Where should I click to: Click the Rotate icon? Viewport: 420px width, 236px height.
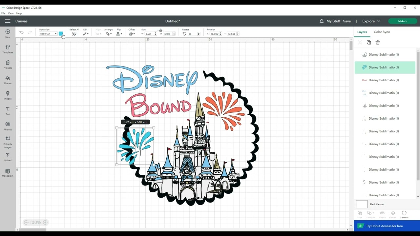(184, 34)
